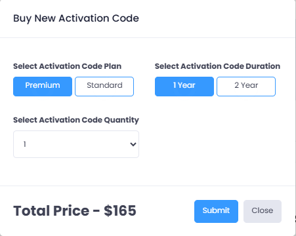The height and width of the screenshot is (236, 296).
Task: Click the Select Activation Code Quantity label
Action: click(x=76, y=120)
